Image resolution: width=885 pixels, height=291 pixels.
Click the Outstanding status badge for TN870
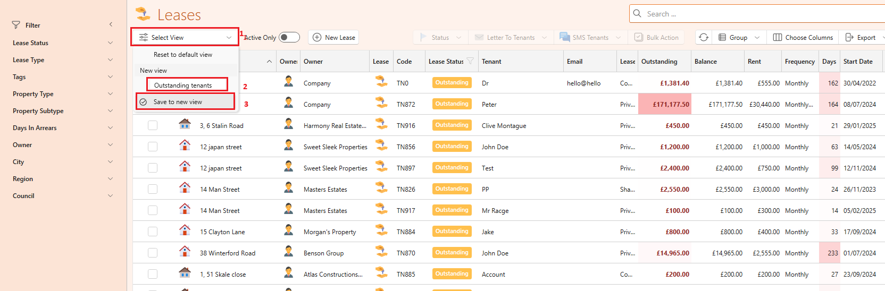pos(452,253)
